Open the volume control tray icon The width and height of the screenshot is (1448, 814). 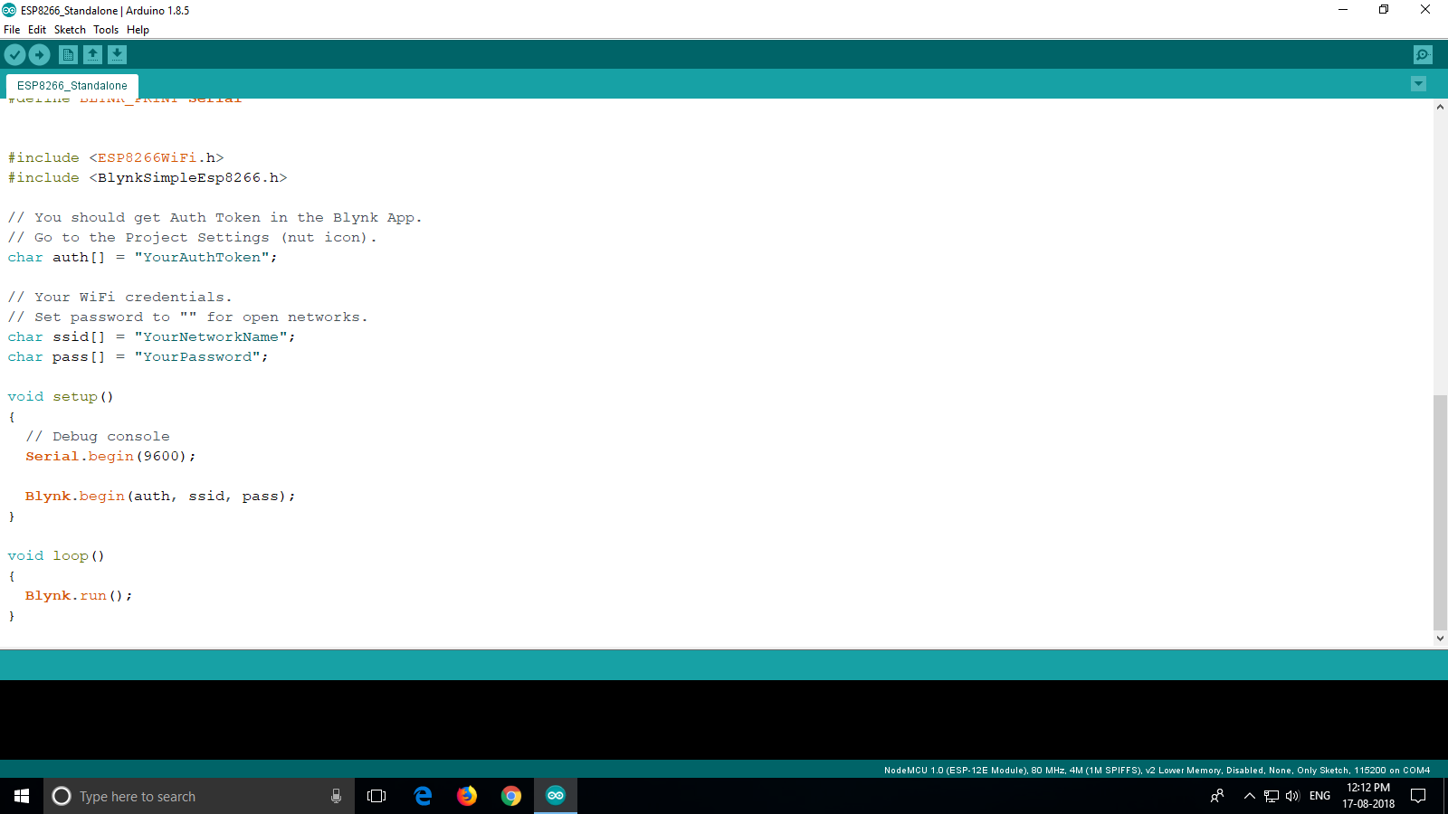[x=1292, y=796]
